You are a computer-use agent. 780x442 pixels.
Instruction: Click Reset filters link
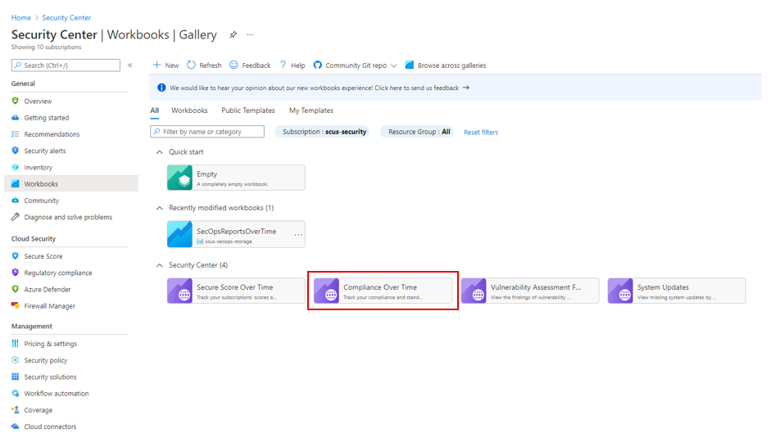(480, 133)
